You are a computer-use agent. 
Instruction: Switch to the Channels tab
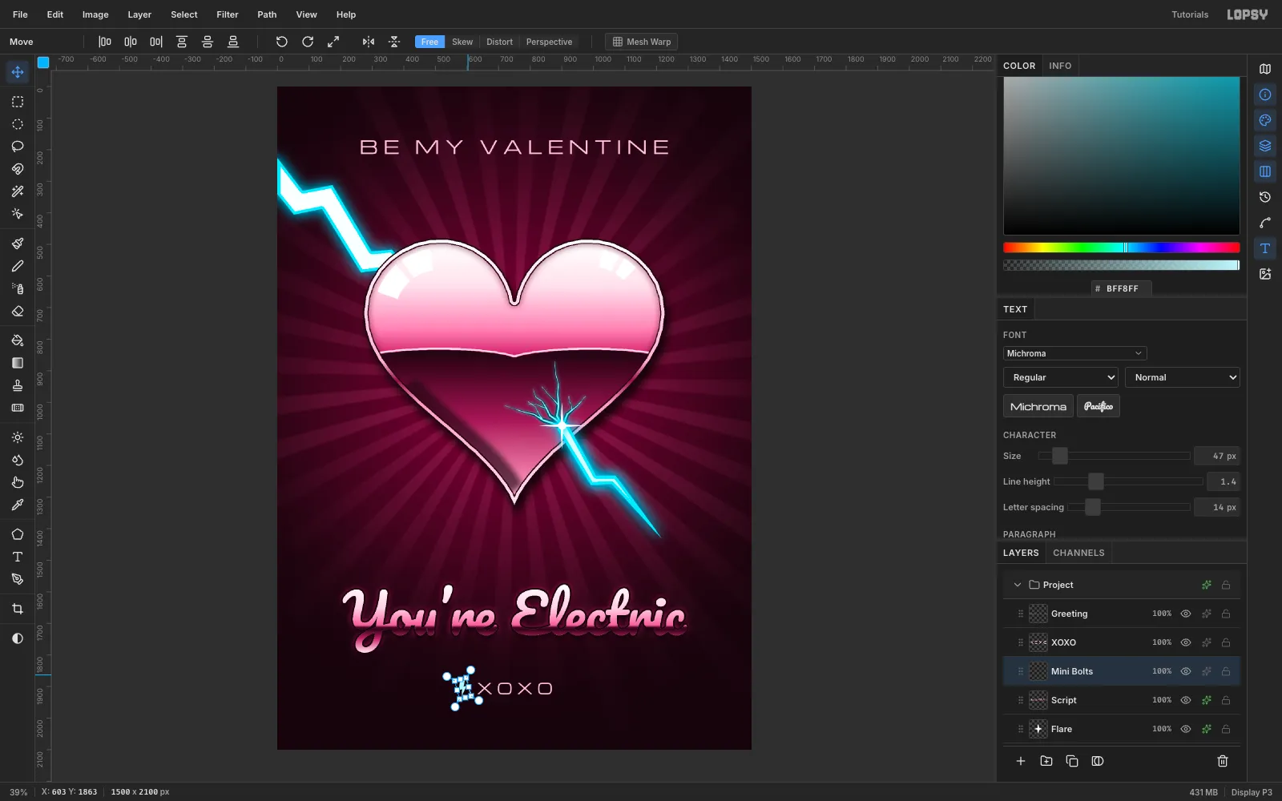1078,553
